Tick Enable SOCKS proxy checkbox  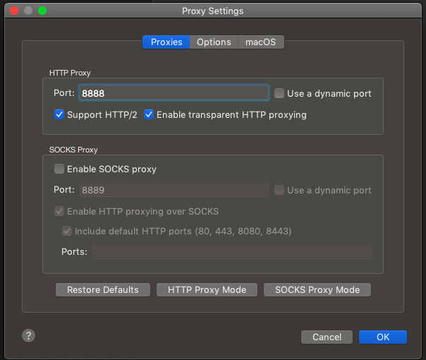[59, 169]
